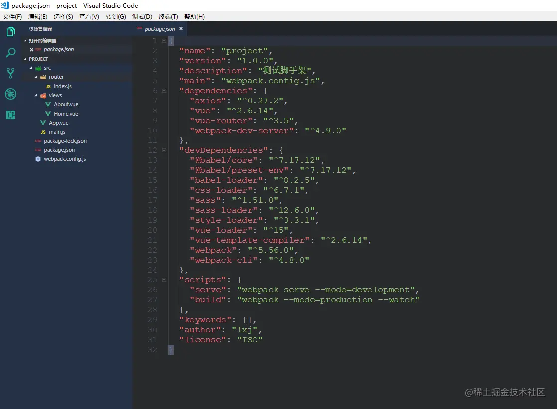Open index.js in the router folder
The width and height of the screenshot is (557, 409).
(63, 86)
